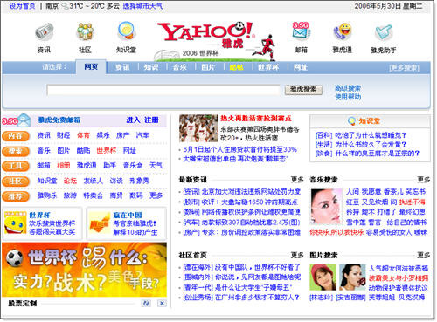Click the orange 工具 pill button
437x322 pixels.
pos(16,166)
